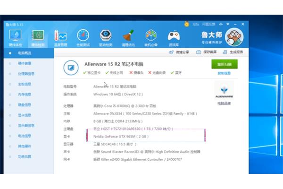Click the 保存截屏 camera icon
The height and width of the screenshot is (189, 283).
pyautogui.click(x=199, y=52)
